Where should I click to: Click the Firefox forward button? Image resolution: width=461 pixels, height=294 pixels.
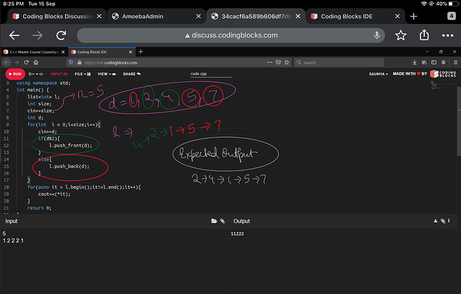[17, 62]
